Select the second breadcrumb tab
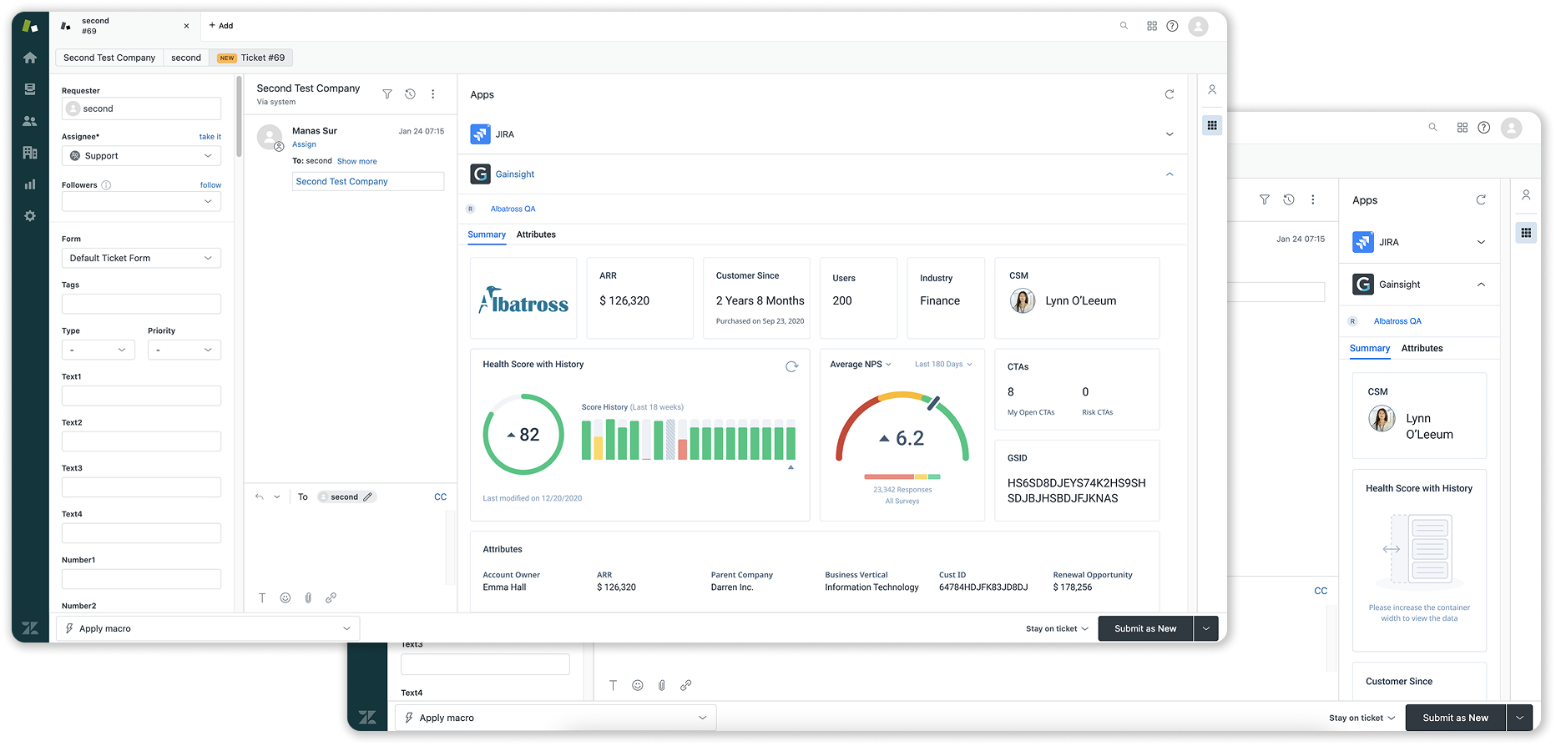 click(186, 58)
